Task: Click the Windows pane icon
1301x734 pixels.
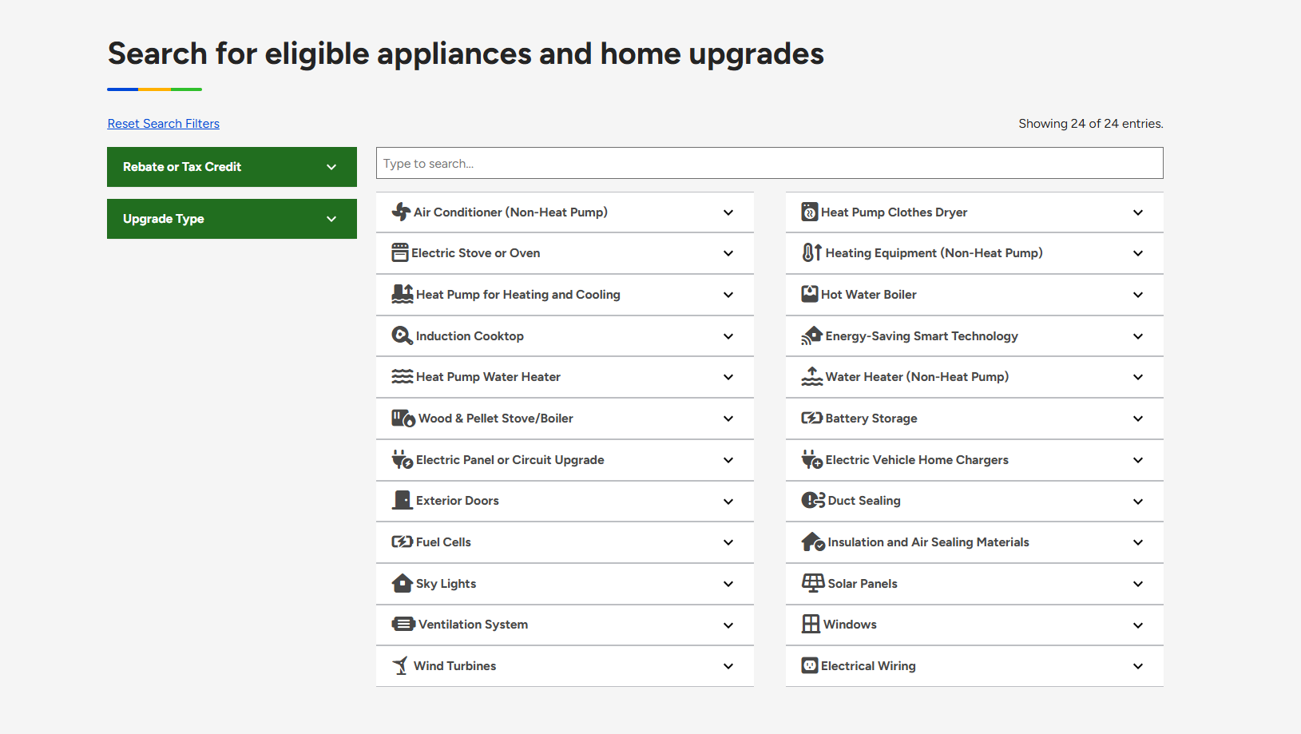Action: click(x=811, y=624)
